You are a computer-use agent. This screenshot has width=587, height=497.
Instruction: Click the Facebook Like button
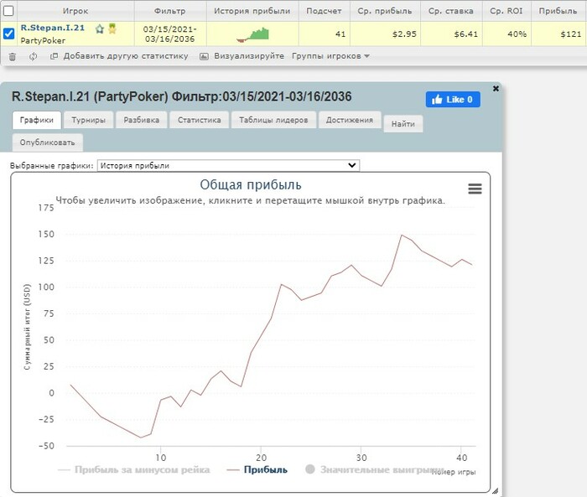point(453,100)
